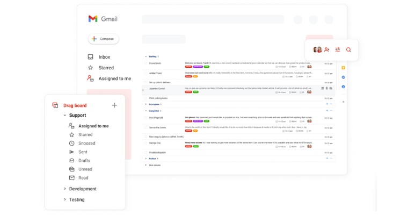Click the plus icon on Archive row
This screenshot has width=408, height=215.
(327, 158)
